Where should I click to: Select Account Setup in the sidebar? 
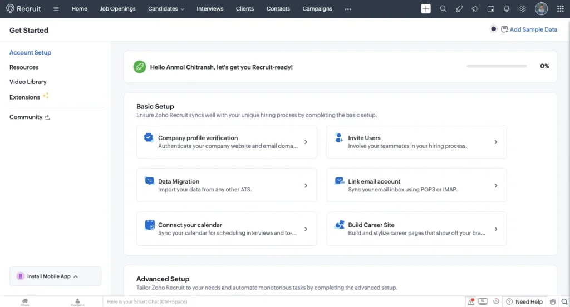tap(30, 52)
